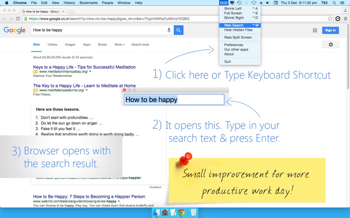Open Google search settings gear
The image size is (350, 218).
coord(330,44)
